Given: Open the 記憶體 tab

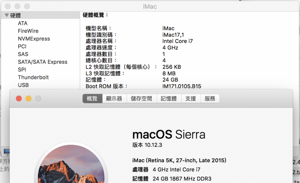Looking at the screenshot, I should click(169, 98).
